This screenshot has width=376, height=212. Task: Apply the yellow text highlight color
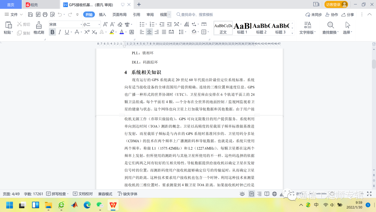pyautogui.click(x=112, y=32)
